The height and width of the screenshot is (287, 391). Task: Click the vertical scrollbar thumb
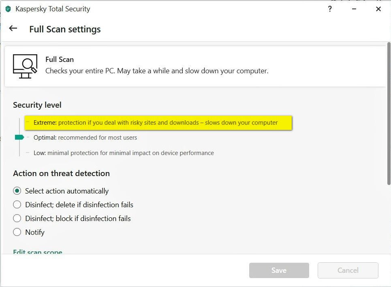[389, 113]
